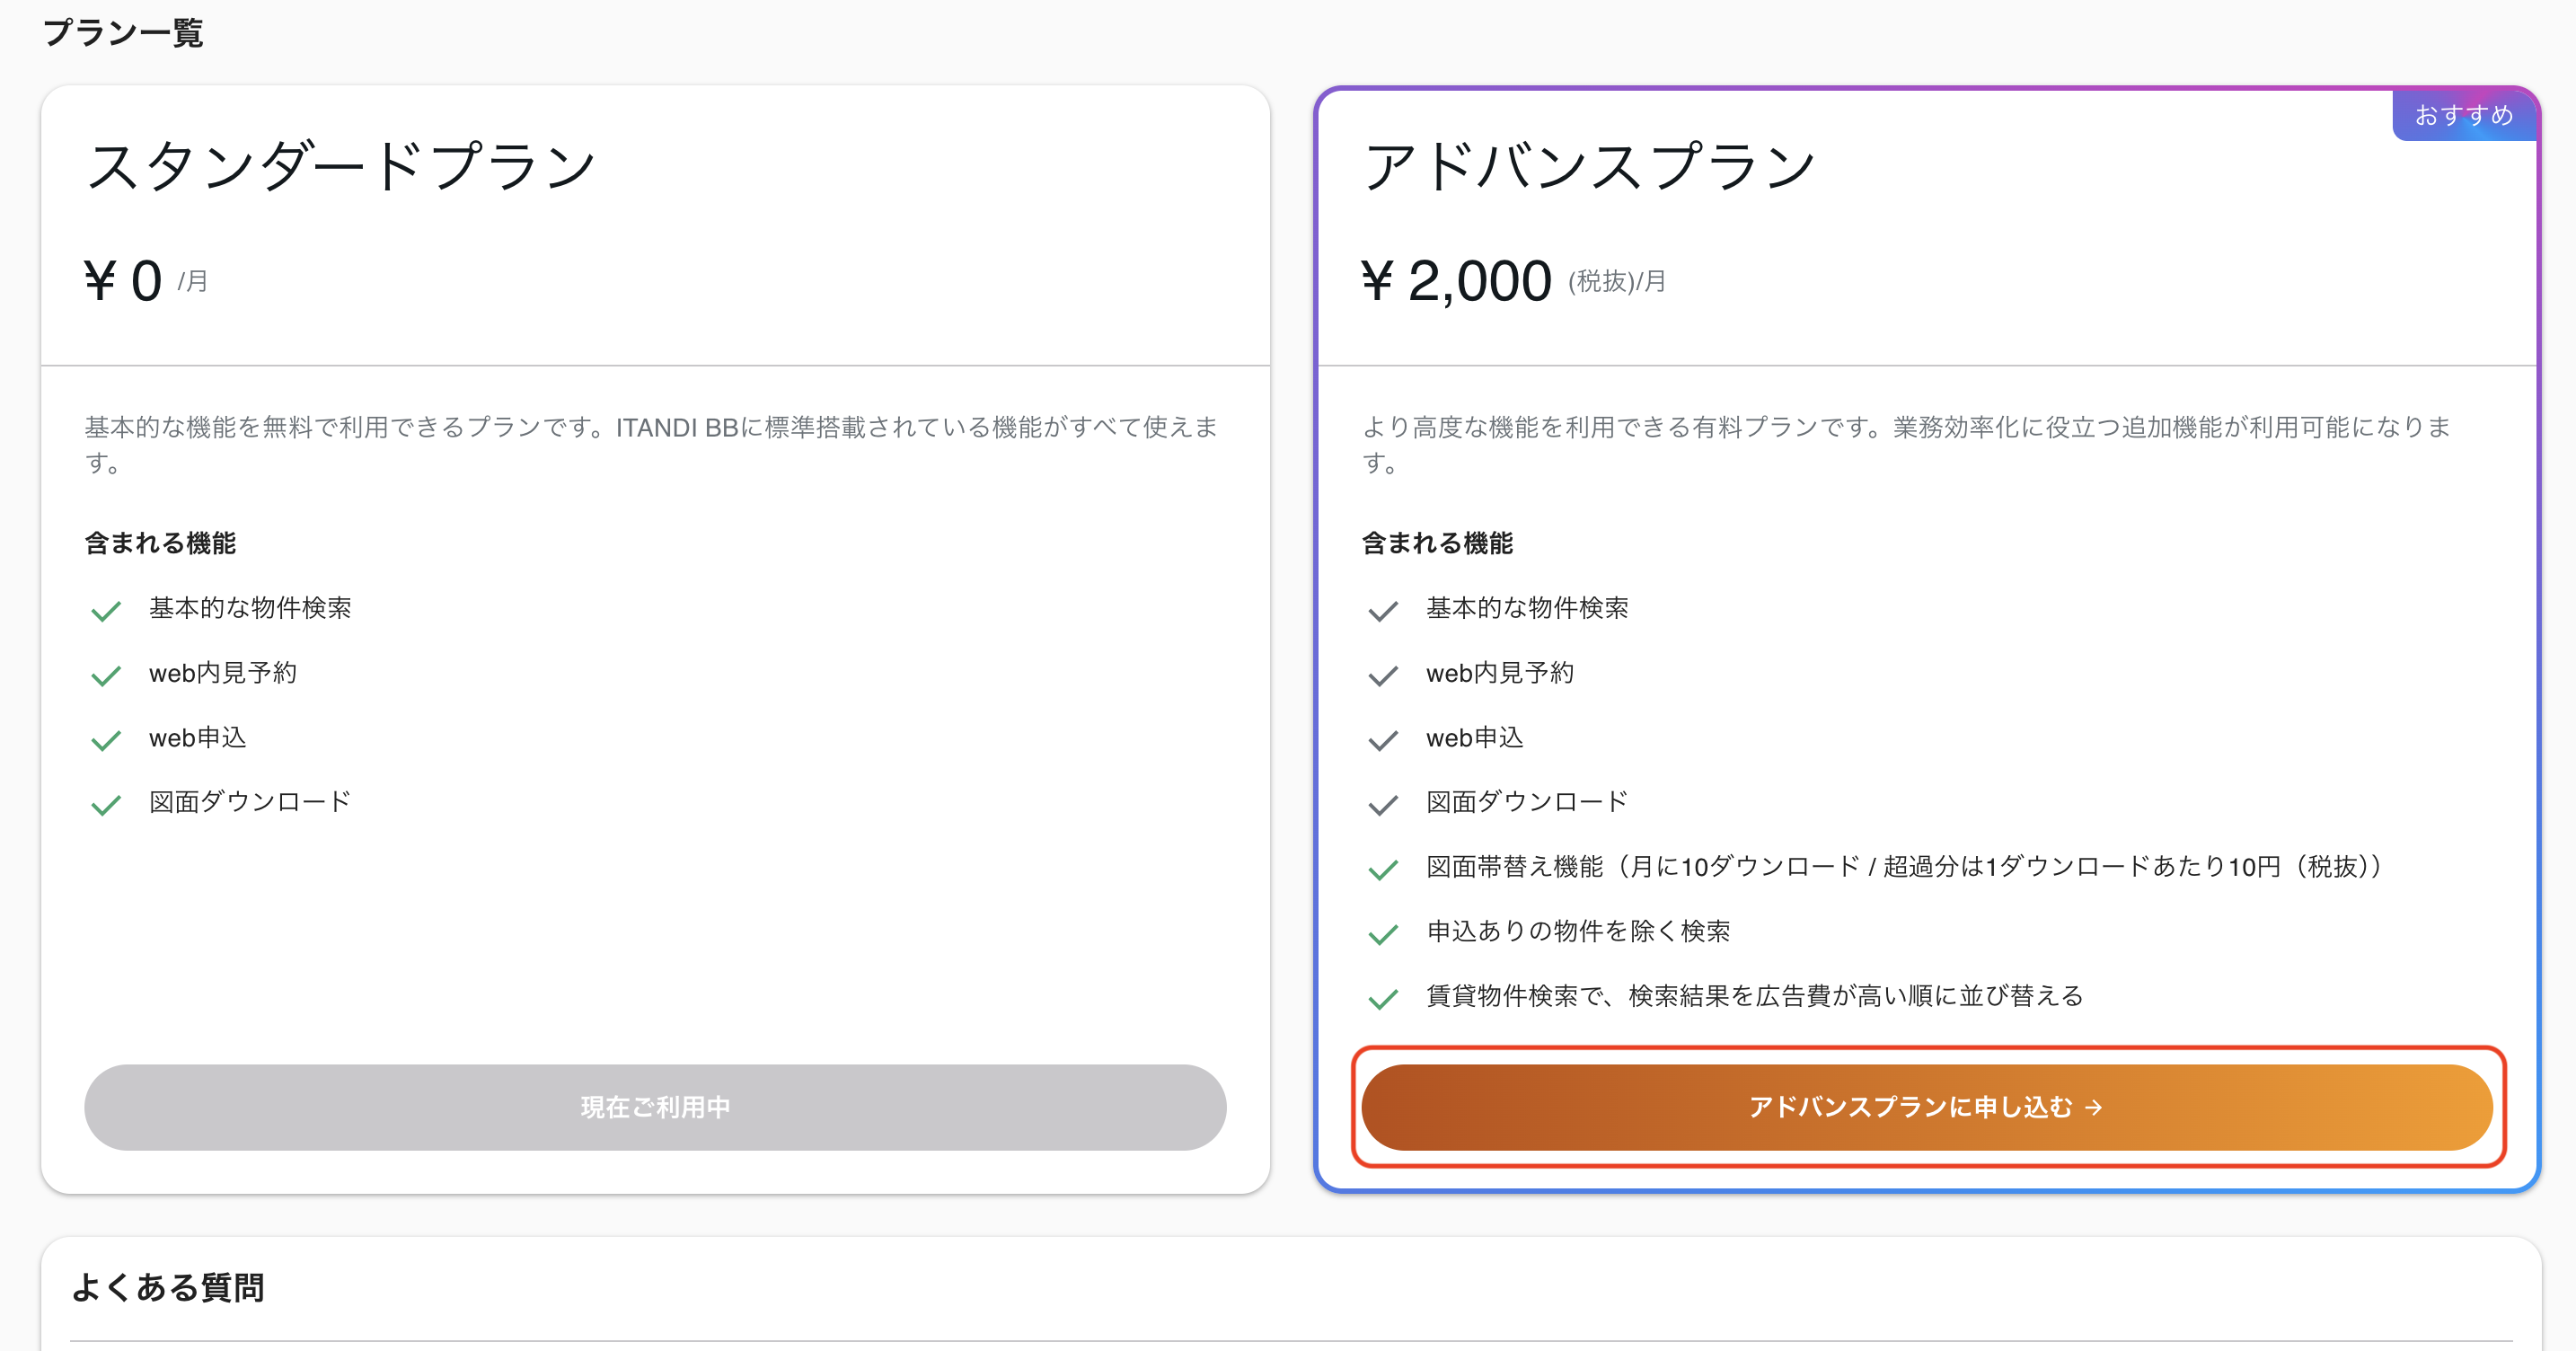Click Standard plan 図面ダウンロード checkmark
The image size is (2576, 1351).
click(106, 805)
